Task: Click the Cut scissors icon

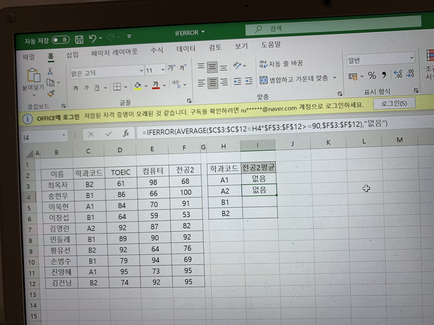Action: click(50, 71)
